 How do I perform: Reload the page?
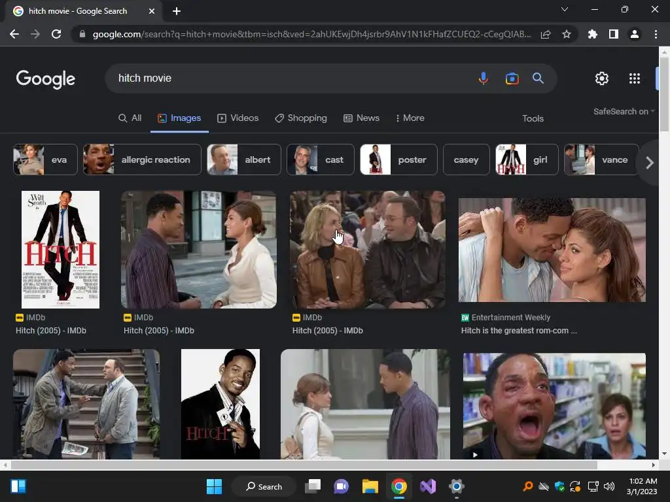[56, 34]
